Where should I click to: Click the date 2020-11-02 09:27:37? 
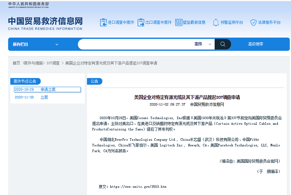(x=167, y=105)
